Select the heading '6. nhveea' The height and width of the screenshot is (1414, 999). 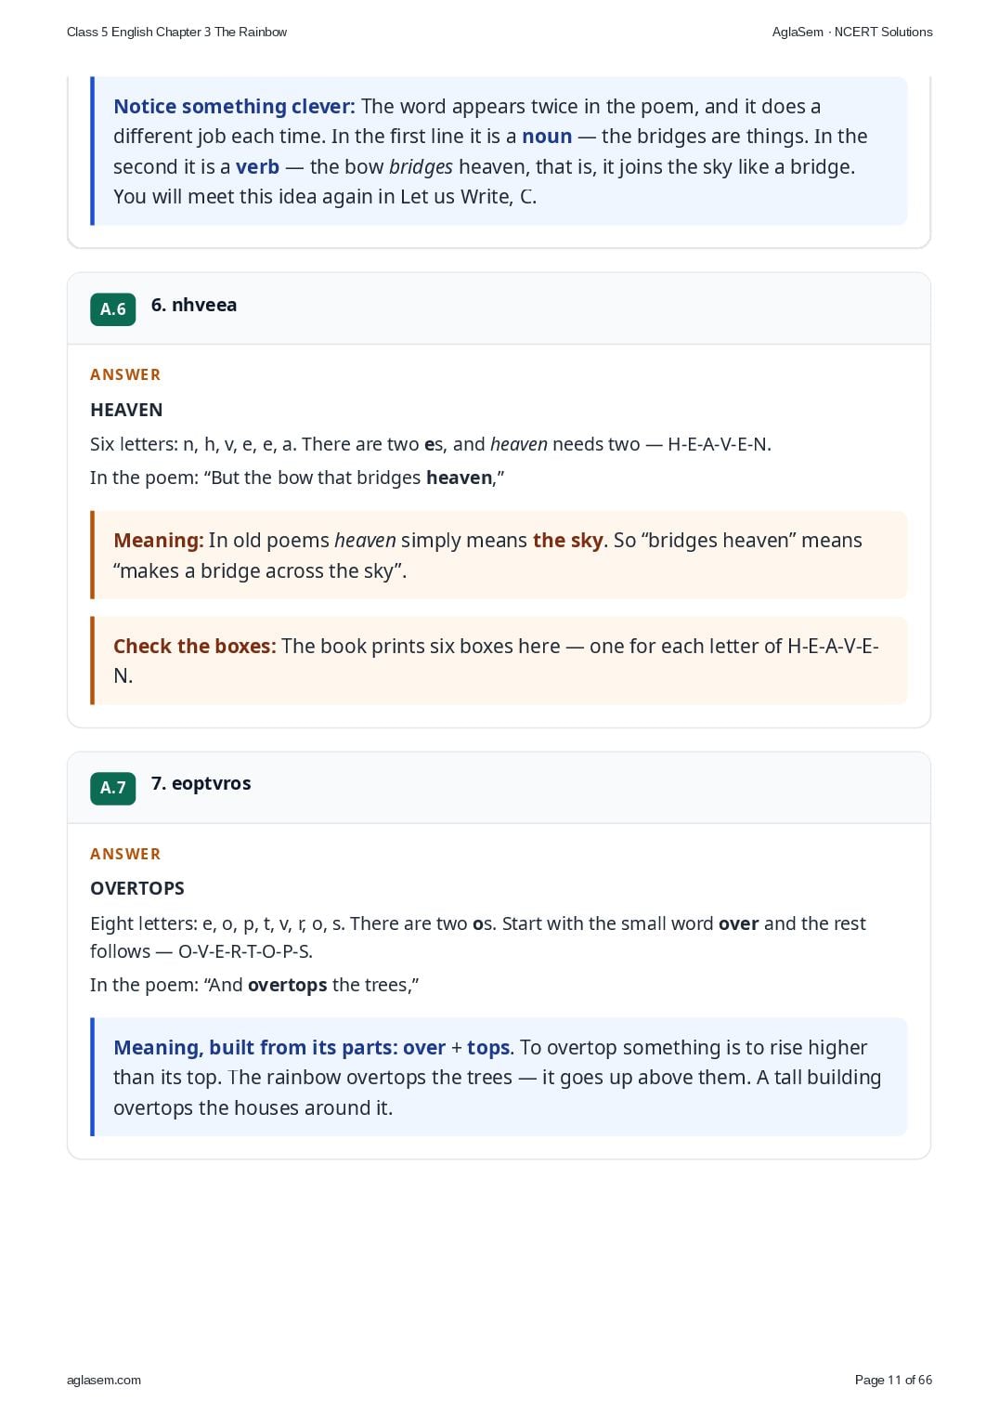point(194,305)
